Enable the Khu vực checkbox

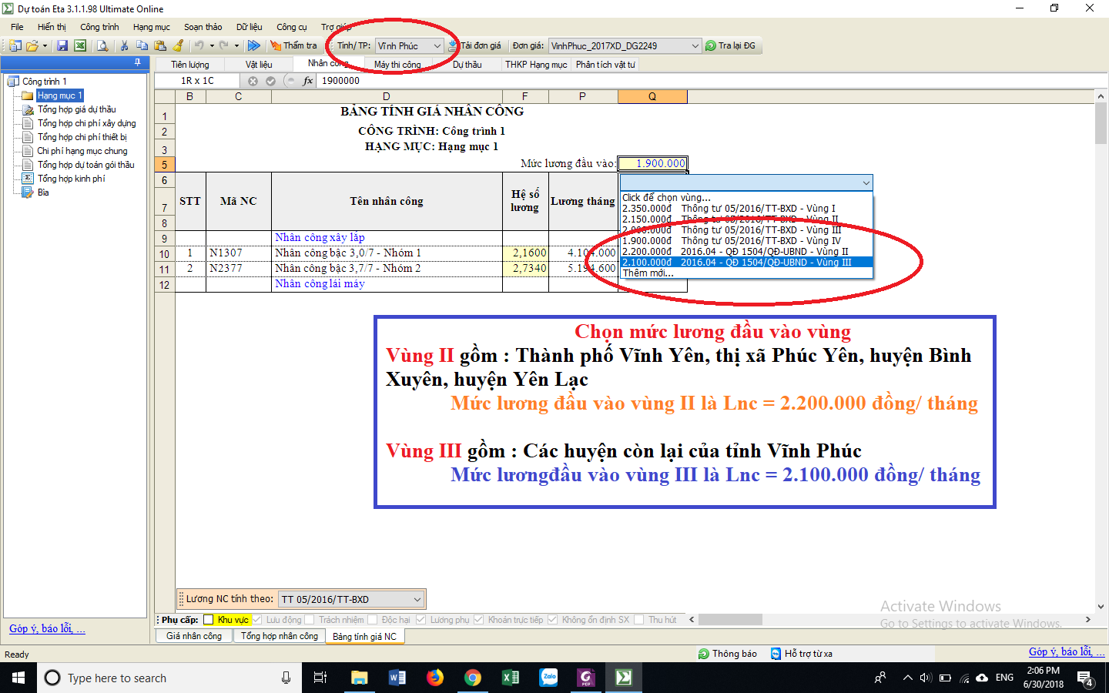209,620
